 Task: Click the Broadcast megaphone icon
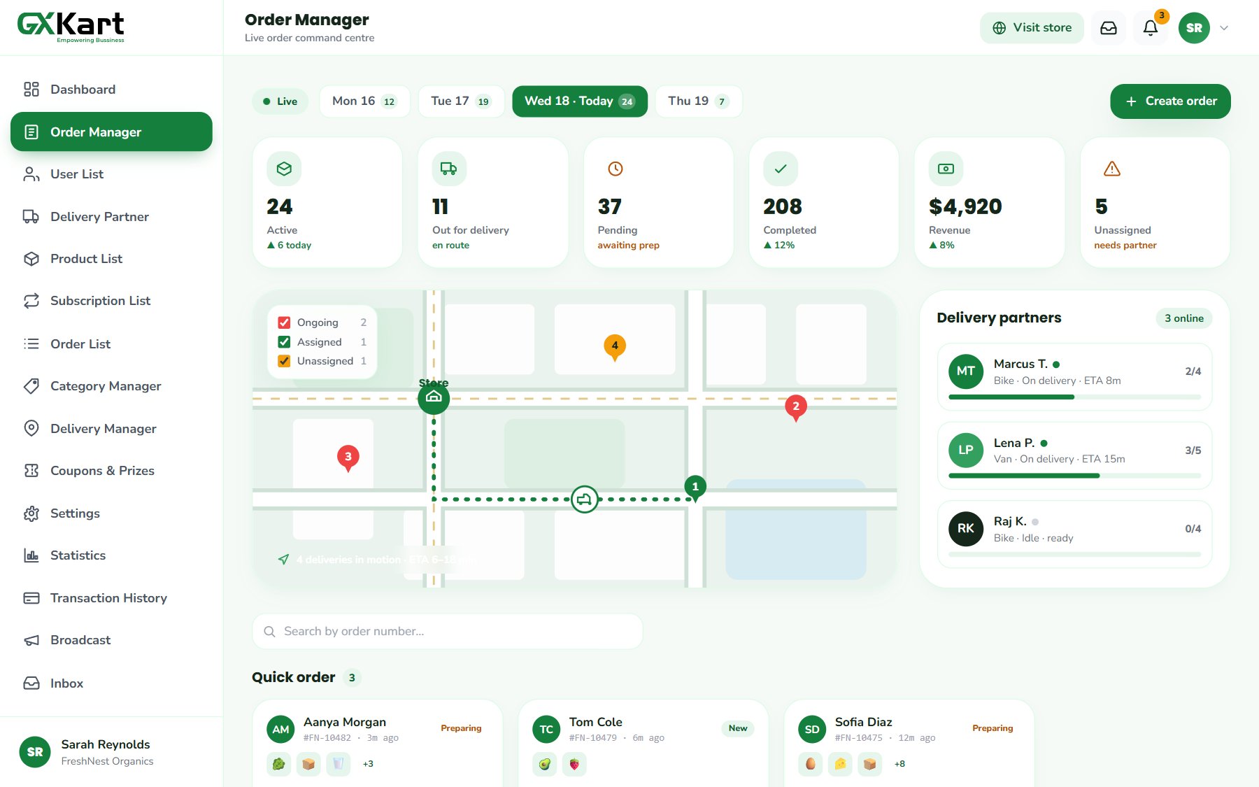(31, 640)
